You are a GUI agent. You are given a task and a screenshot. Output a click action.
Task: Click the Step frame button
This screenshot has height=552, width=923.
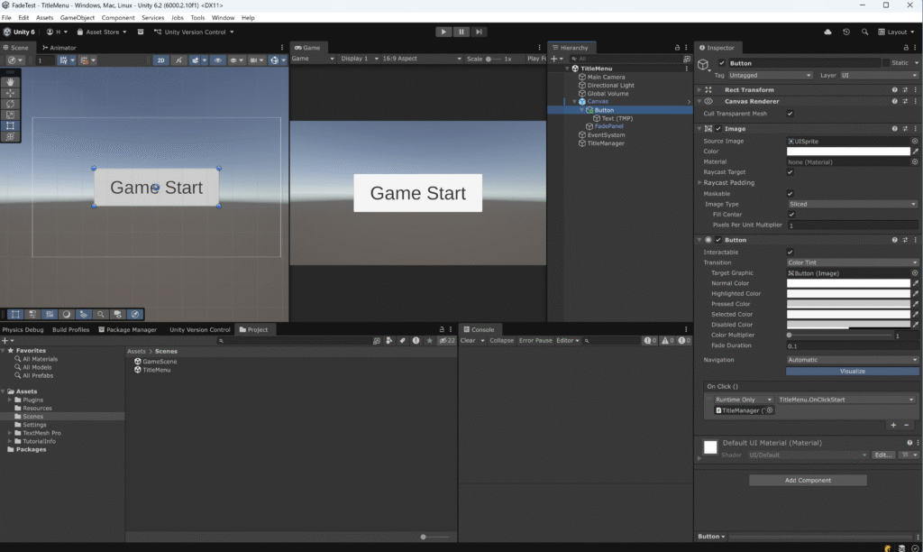pyautogui.click(x=479, y=32)
